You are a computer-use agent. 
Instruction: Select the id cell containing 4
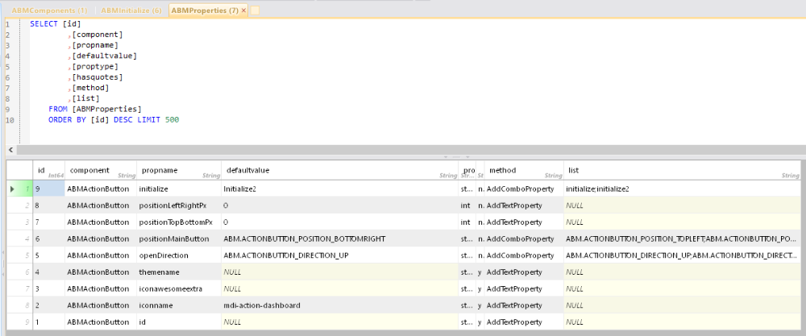(49, 272)
